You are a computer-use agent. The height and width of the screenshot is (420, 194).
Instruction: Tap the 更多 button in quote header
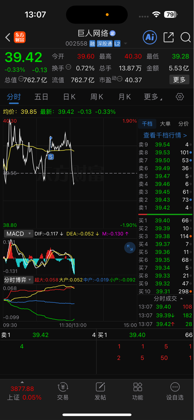coord(179,80)
